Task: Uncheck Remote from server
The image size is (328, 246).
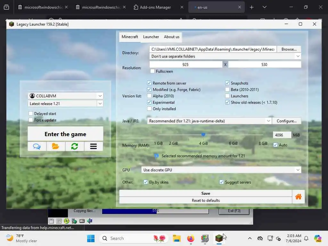Action: click(x=149, y=83)
